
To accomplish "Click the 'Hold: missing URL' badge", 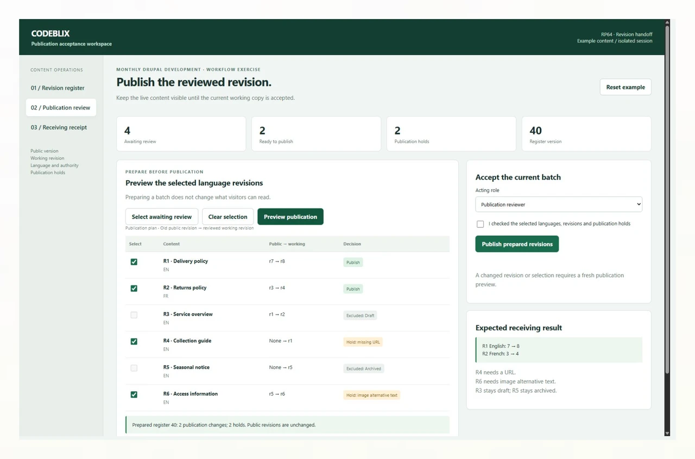I will point(363,342).
